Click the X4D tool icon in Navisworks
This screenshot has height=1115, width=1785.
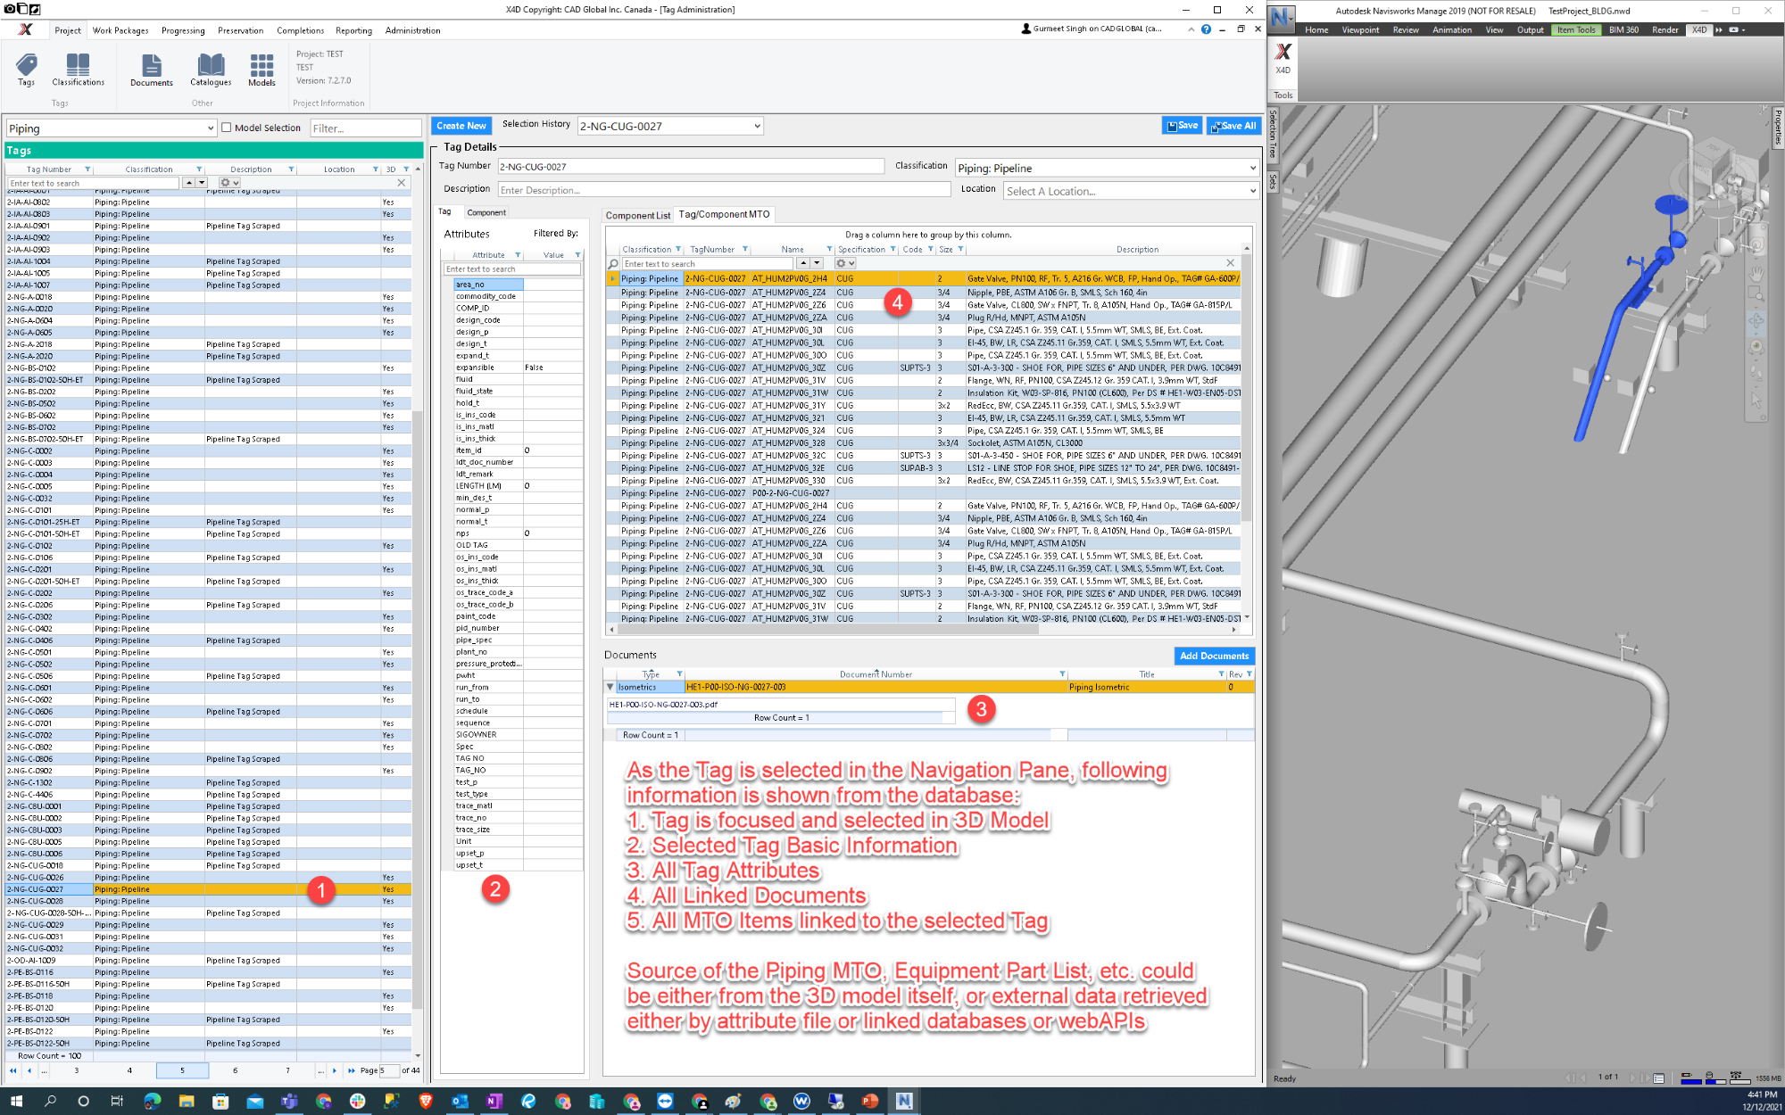[x=1283, y=58]
